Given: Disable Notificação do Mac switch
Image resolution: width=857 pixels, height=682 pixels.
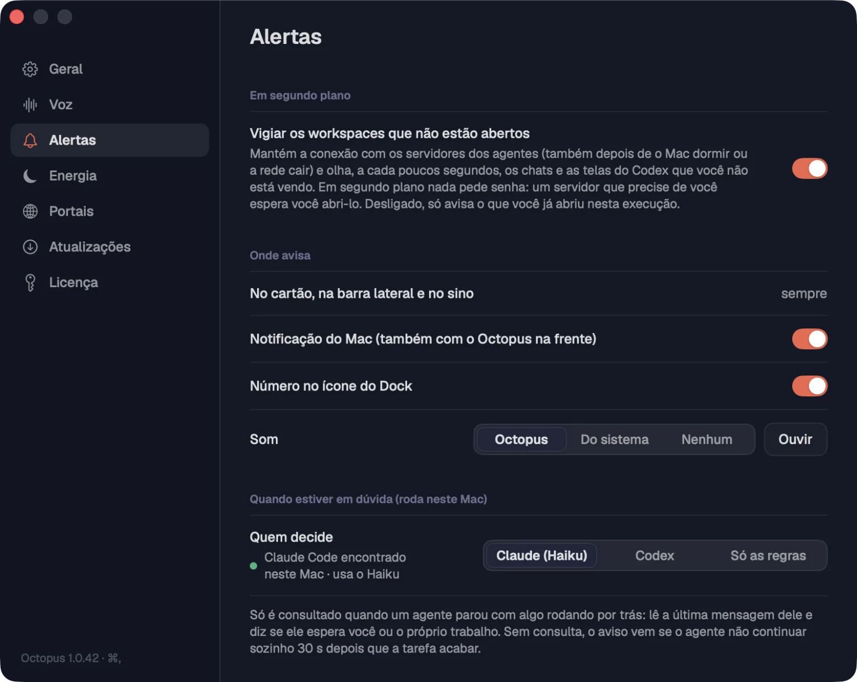Looking at the screenshot, I should click(809, 339).
